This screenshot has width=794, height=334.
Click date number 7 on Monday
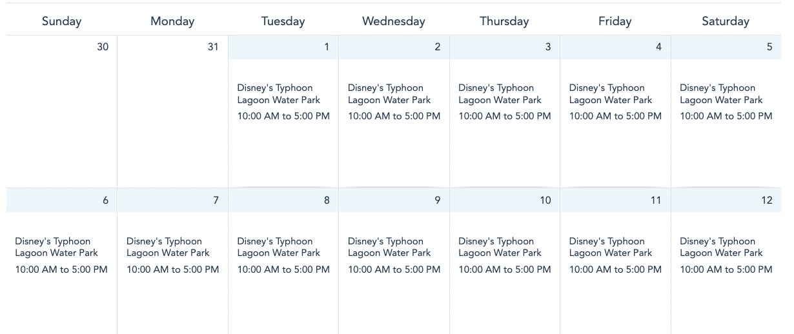coord(216,201)
